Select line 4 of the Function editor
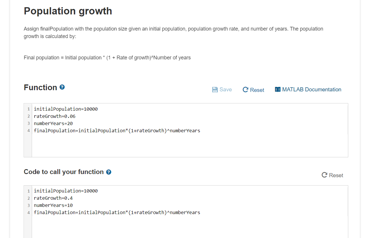Screen dimensions: 367x238 [x=117, y=131]
